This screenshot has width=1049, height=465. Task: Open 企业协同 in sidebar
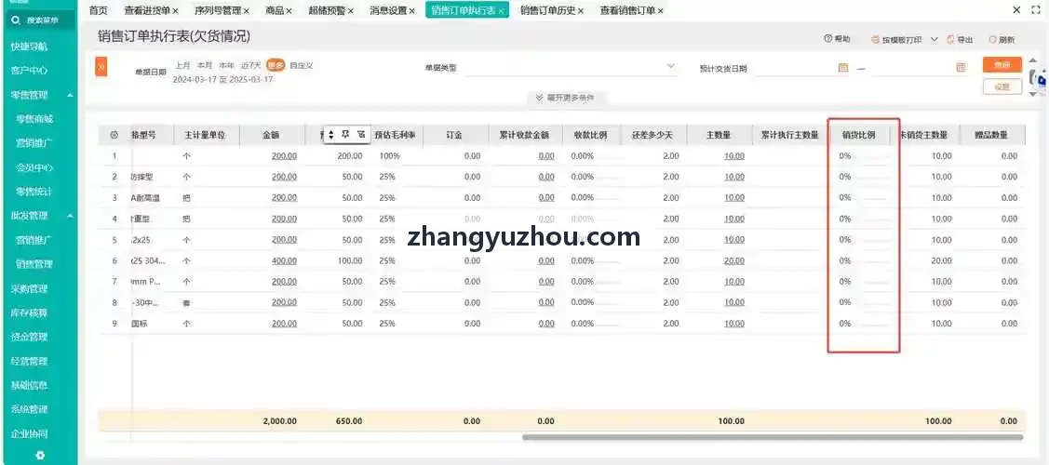click(30, 433)
